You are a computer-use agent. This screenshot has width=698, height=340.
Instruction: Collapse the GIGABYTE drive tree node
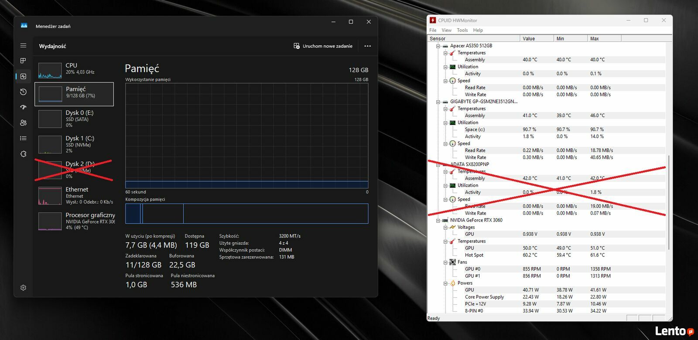[x=438, y=102]
